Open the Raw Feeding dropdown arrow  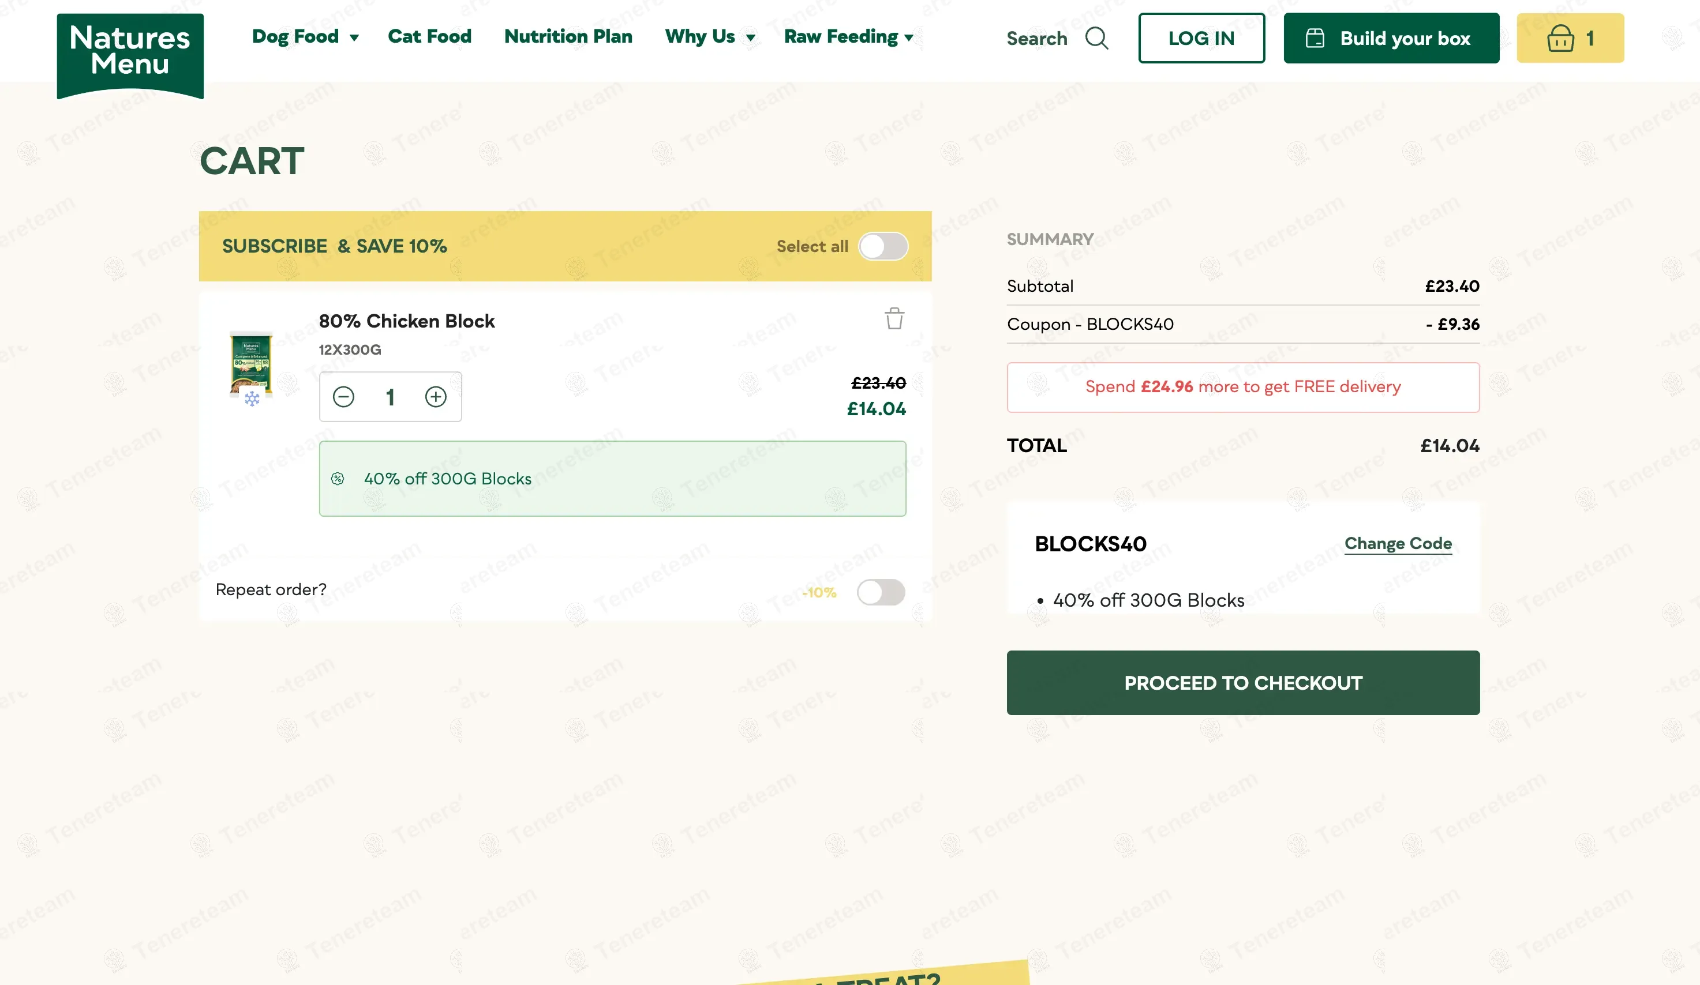(909, 37)
